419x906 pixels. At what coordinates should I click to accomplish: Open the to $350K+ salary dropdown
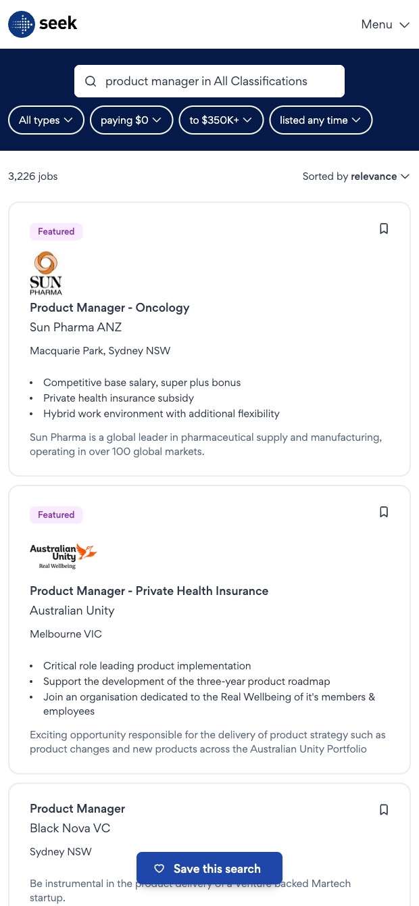(x=220, y=120)
